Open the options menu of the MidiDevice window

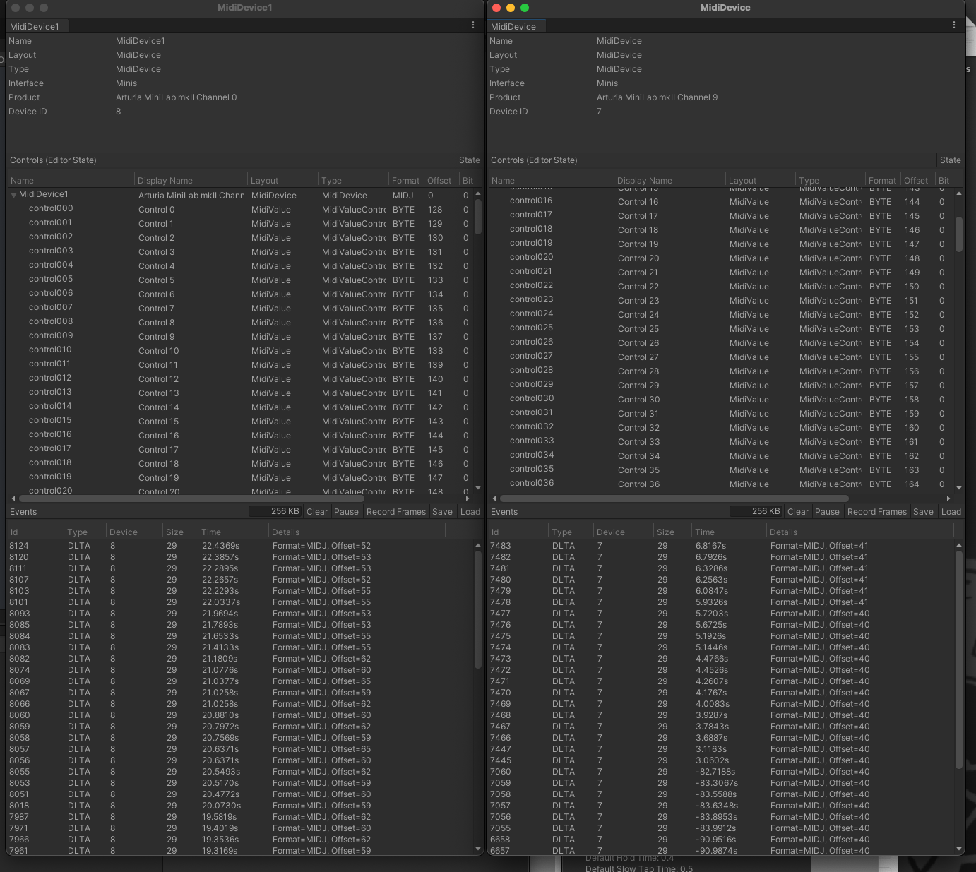click(x=954, y=24)
